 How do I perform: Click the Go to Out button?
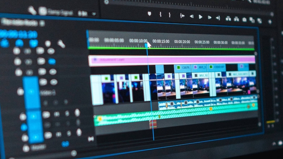[218, 18]
